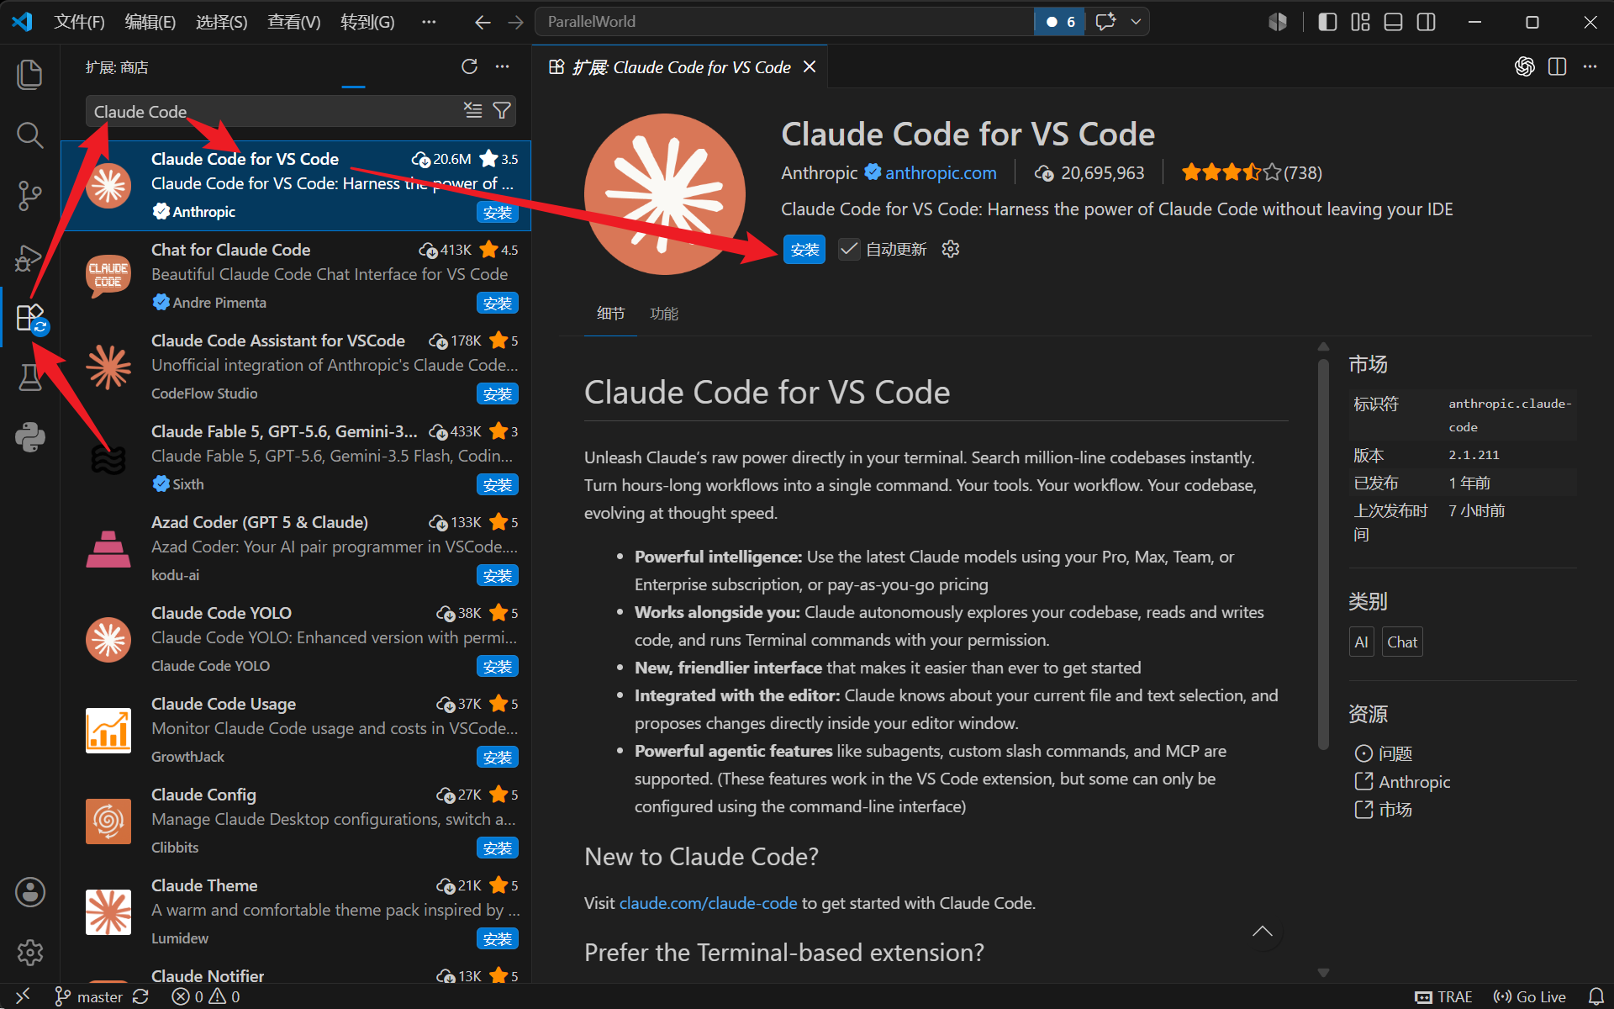Click the master branch in status bar
This screenshot has height=1009, width=1614.
tap(89, 996)
